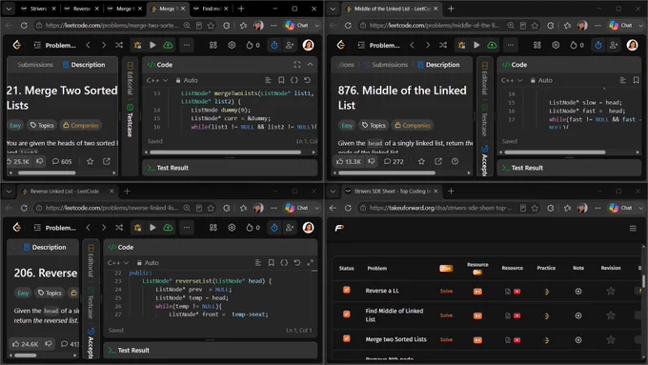Click timer icon in Merge Two Sorted Lists window

(x=274, y=45)
